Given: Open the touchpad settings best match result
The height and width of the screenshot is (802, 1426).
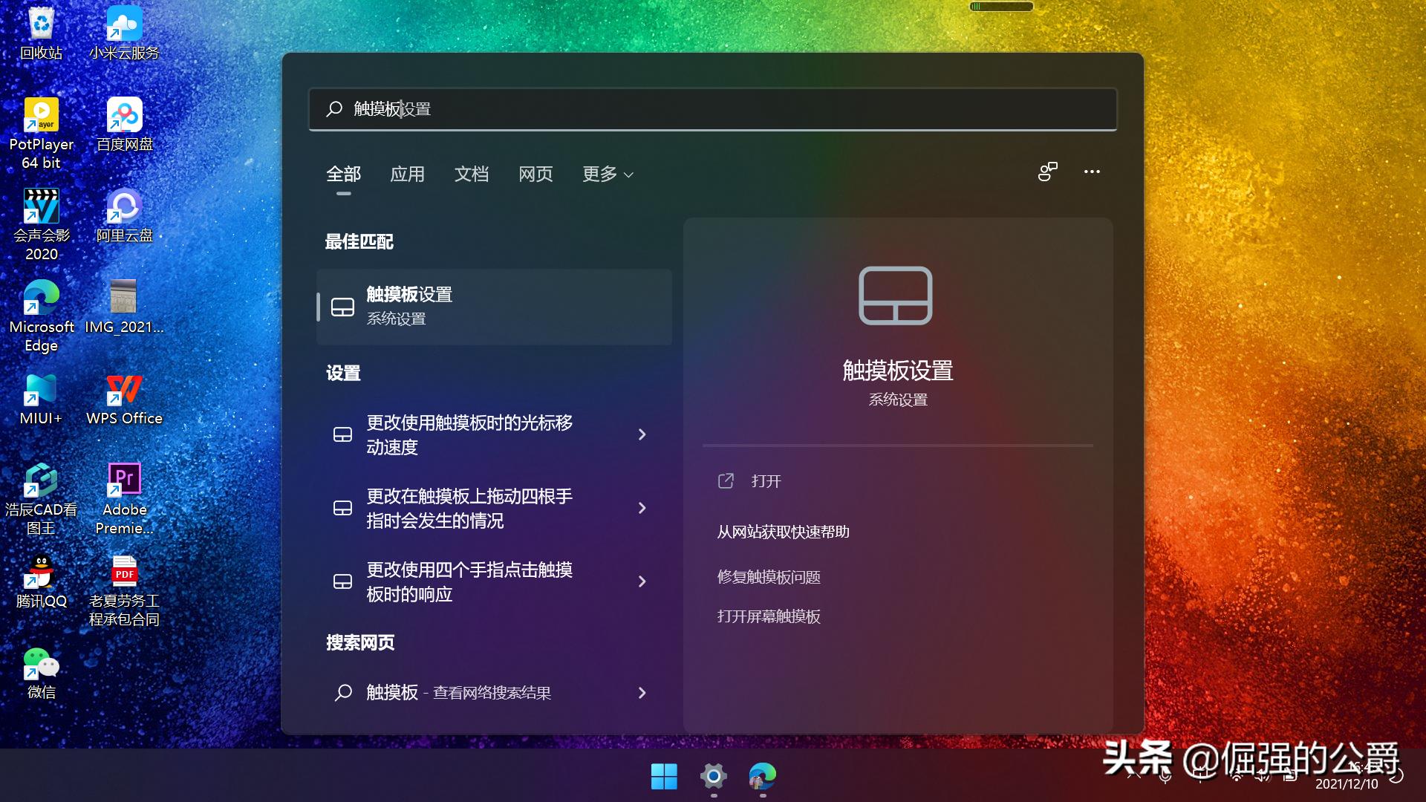Looking at the screenshot, I should tap(494, 306).
